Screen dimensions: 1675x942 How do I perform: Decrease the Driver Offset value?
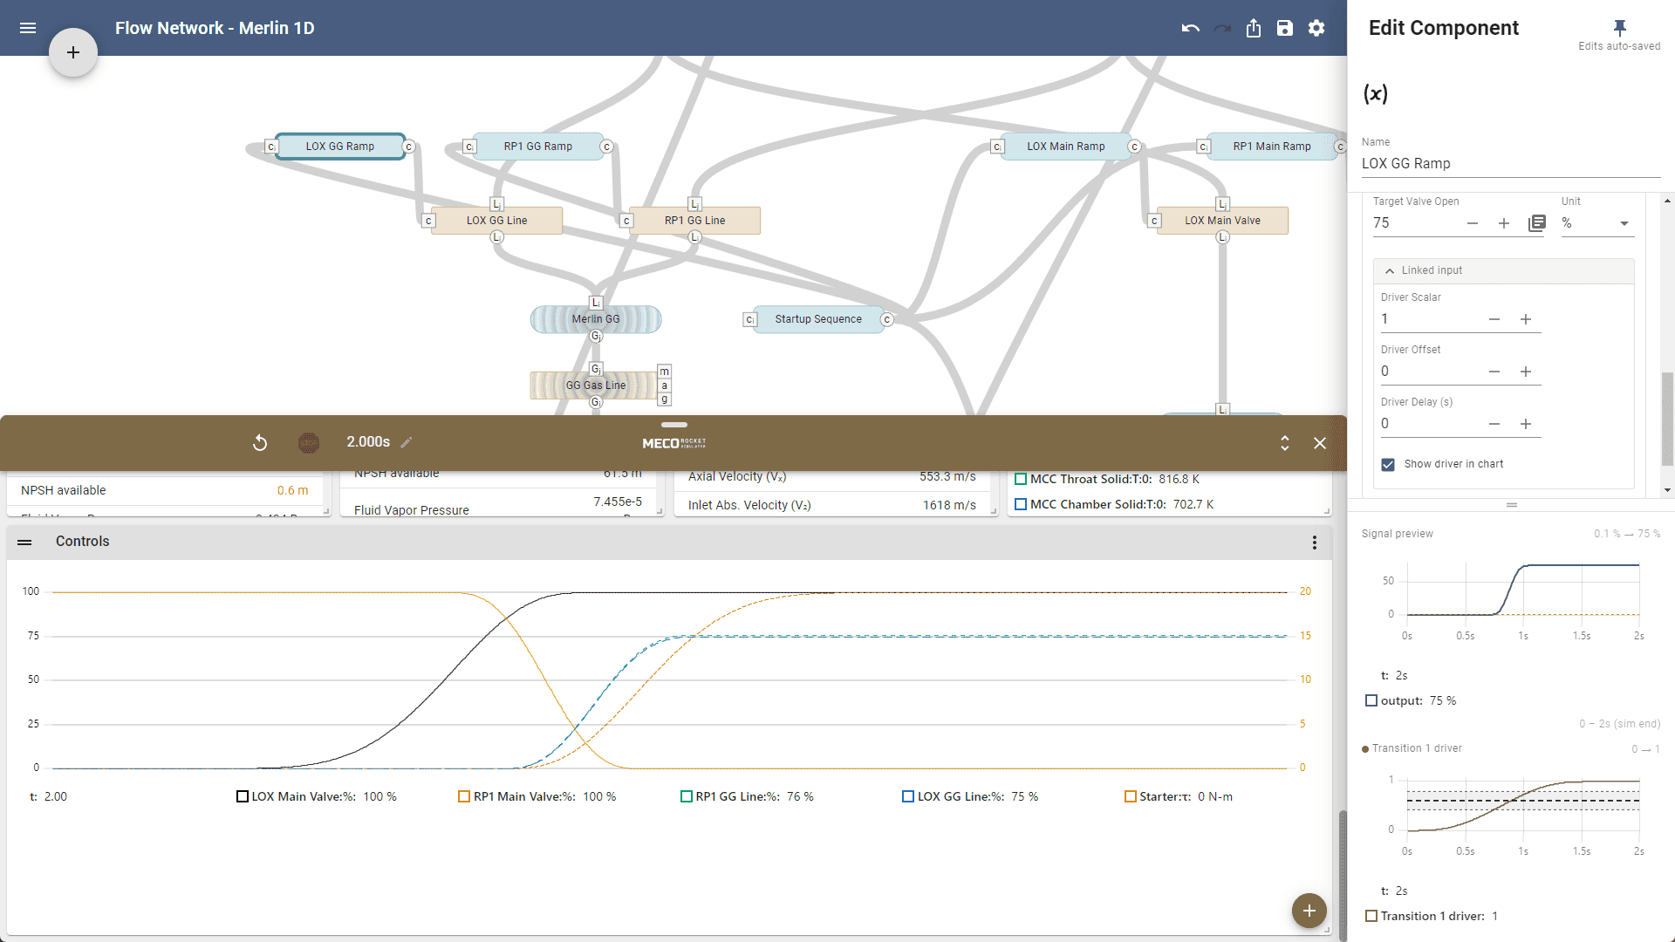[x=1494, y=372]
